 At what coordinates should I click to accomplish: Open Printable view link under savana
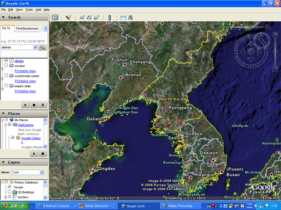[25, 71]
